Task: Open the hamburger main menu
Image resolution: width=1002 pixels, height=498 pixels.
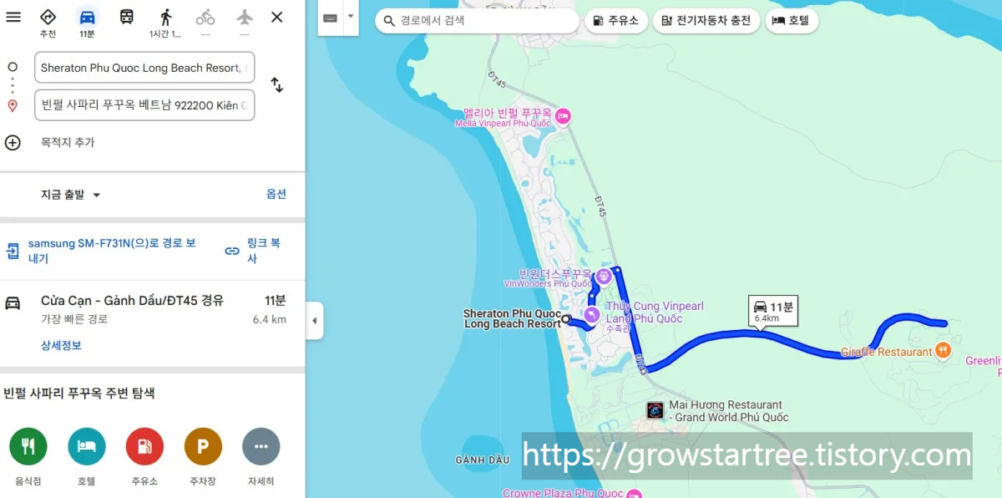Action: pyautogui.click(x=13, y=17)
